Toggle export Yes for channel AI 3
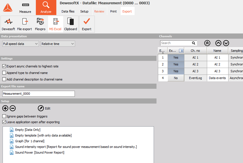The image size is (243, 163). pos(176,71)
